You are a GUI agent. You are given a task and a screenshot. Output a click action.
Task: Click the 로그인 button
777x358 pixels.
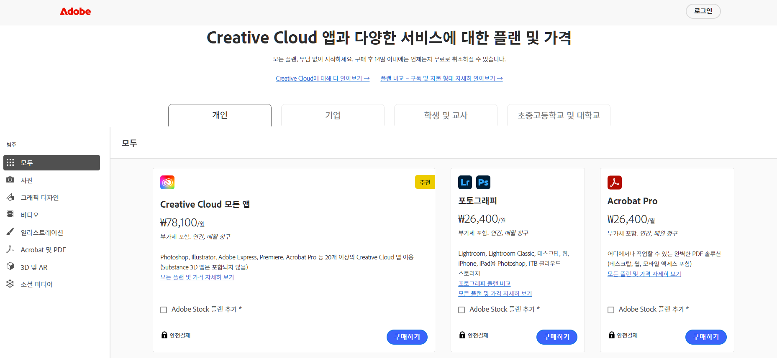(703, 11)
